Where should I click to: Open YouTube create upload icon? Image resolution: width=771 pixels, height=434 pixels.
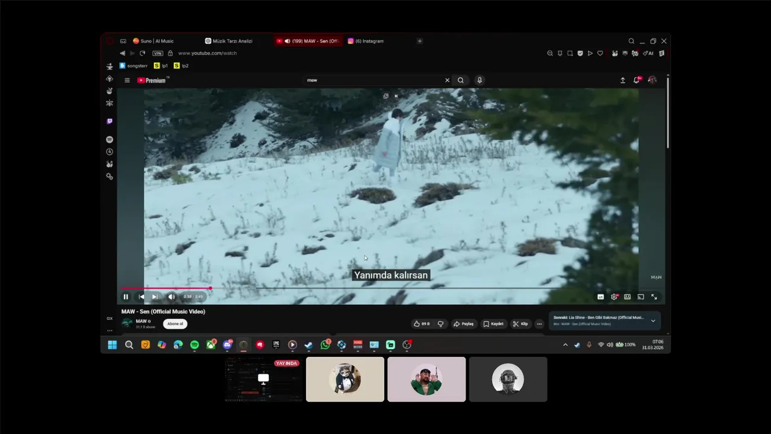(623, 80)
